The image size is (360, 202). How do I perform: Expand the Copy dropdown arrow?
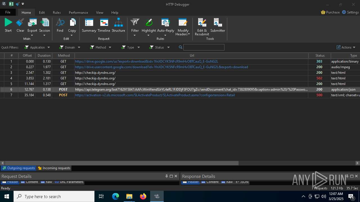click(x=72, y=35)
